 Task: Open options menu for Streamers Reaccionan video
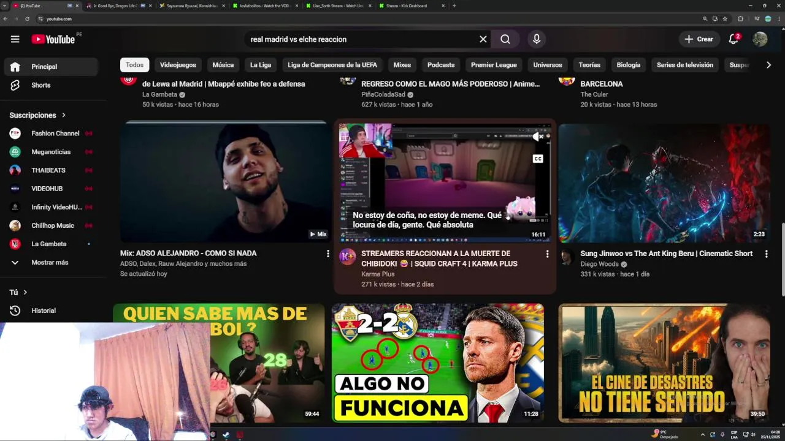pyautogui.click(x=547, y=254)
